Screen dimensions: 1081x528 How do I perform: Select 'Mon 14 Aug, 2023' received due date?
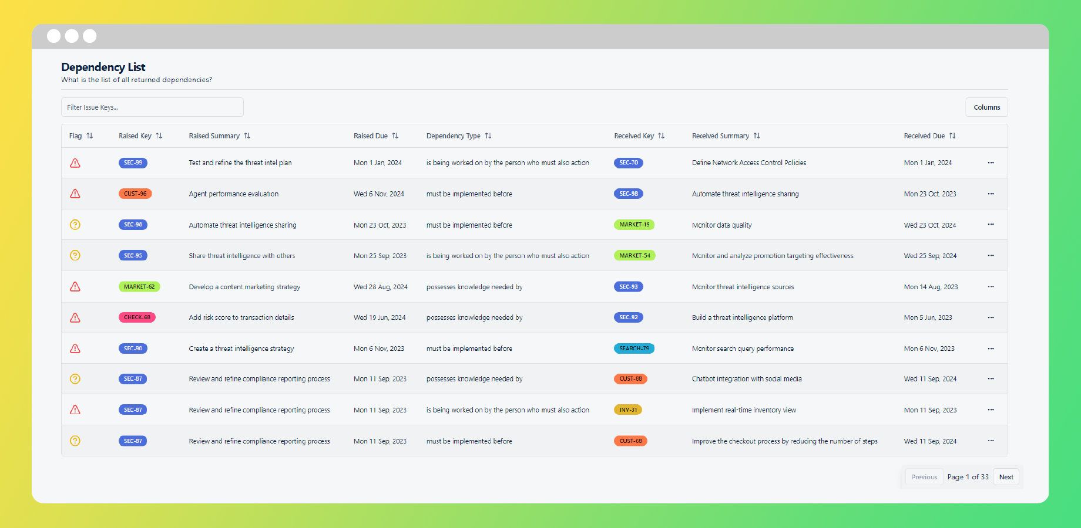pos(931,287)
